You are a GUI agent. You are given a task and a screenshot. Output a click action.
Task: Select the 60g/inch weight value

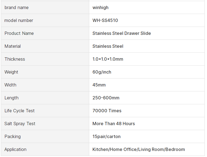click(x=102, y=72)
